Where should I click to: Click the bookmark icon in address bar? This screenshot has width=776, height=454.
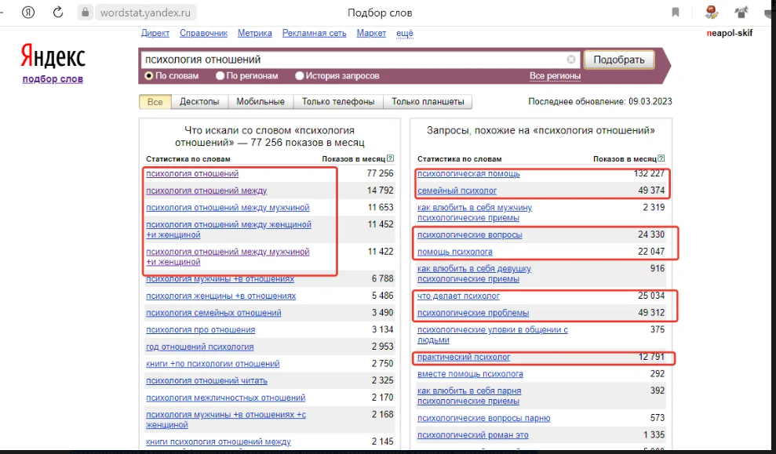(676, 13)
